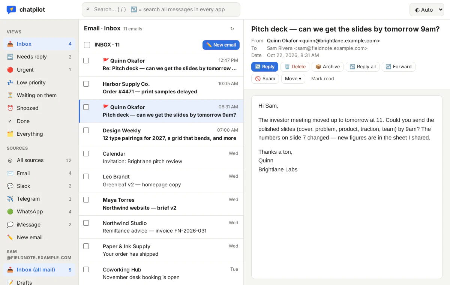450x285 pixels.
Task: Open Design Weekly 12 type pairings email
Action: (161, 134)
